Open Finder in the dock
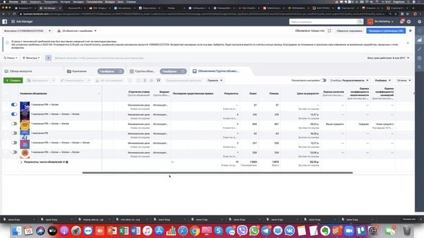 point(17,231)
